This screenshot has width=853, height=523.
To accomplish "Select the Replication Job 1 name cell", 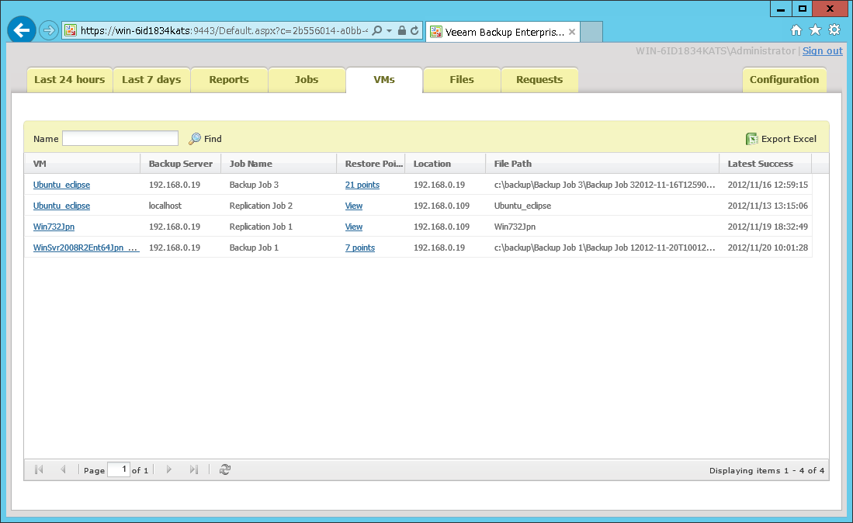I will click(x=279, y=227).
